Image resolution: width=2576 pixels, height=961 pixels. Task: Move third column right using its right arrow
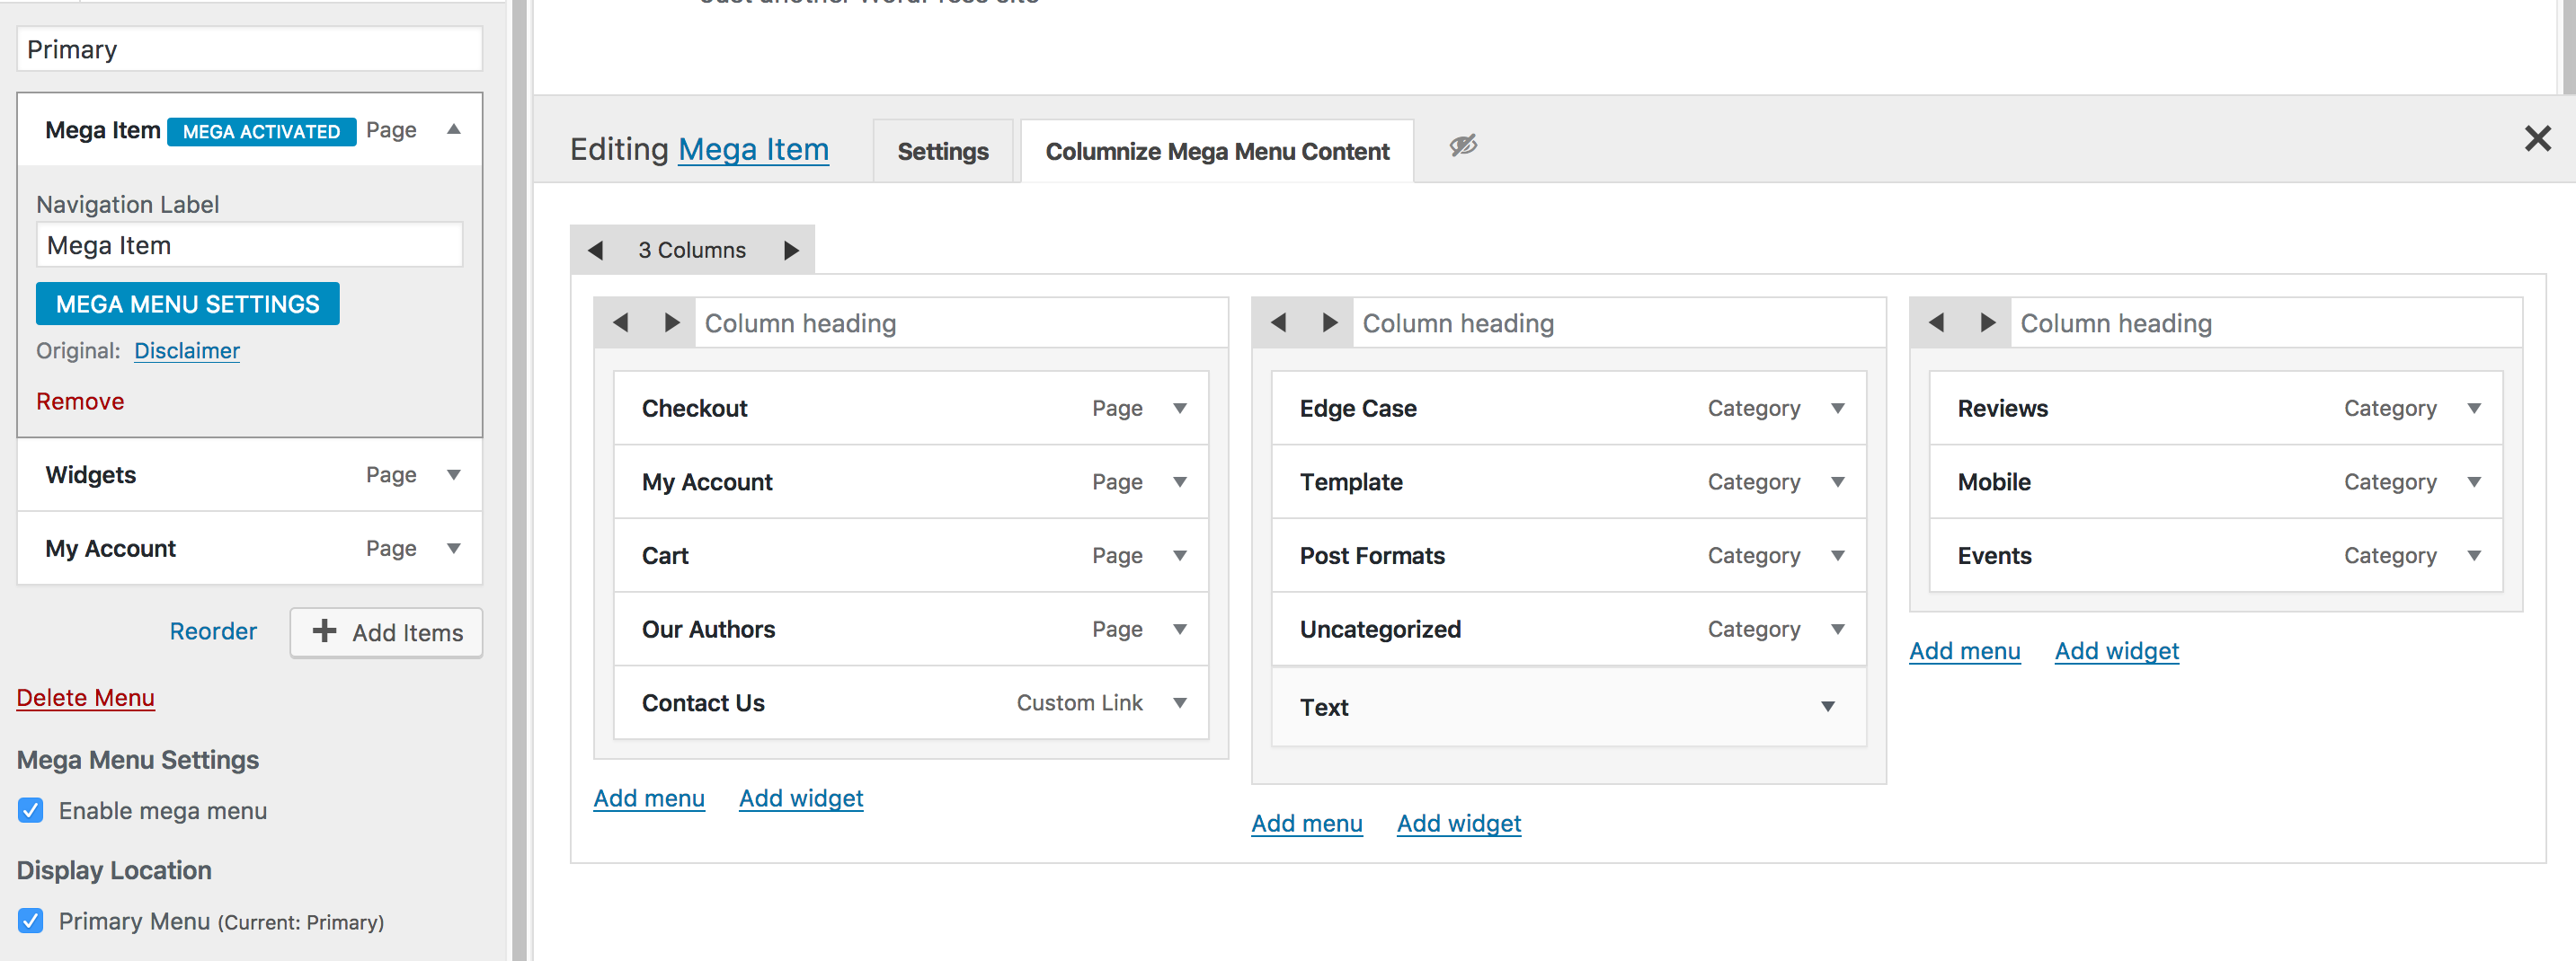click(1988, 322)
